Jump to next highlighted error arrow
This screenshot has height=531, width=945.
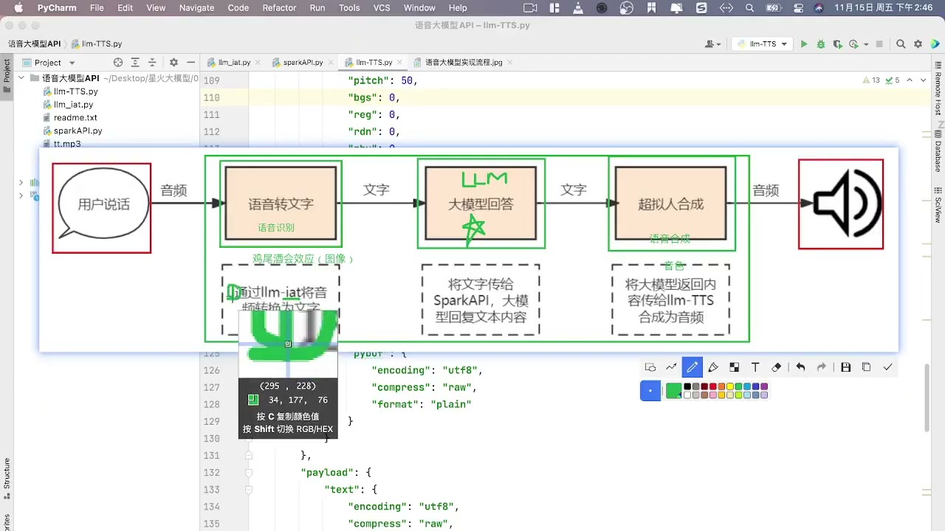pyautogui.click(x=924, y=80)
